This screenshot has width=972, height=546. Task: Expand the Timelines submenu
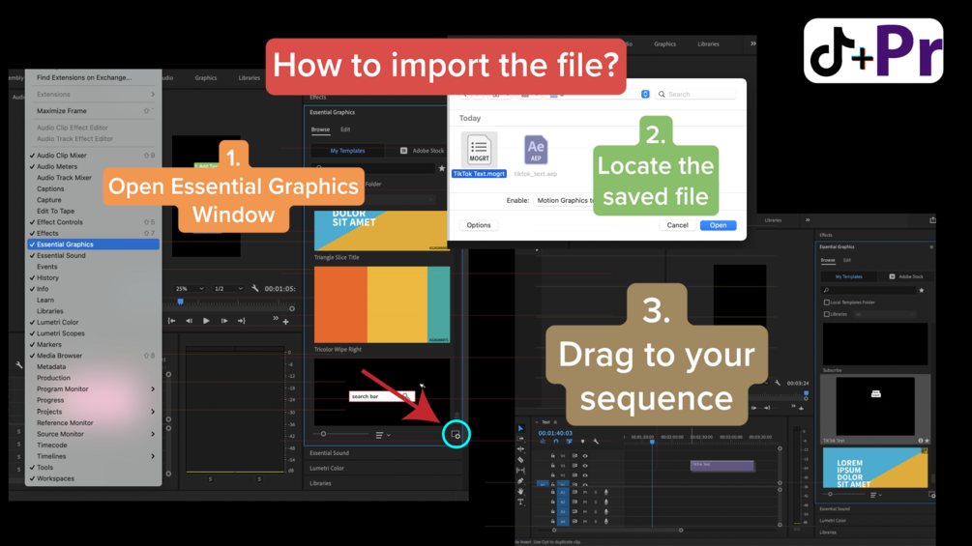click(153, 456)
